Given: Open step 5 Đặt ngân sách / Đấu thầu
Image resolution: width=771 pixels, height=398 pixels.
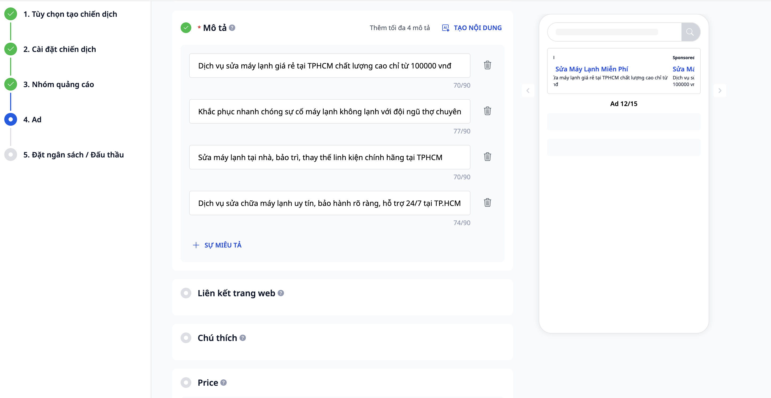Looking at the screenshot, I should click(73, 155).
